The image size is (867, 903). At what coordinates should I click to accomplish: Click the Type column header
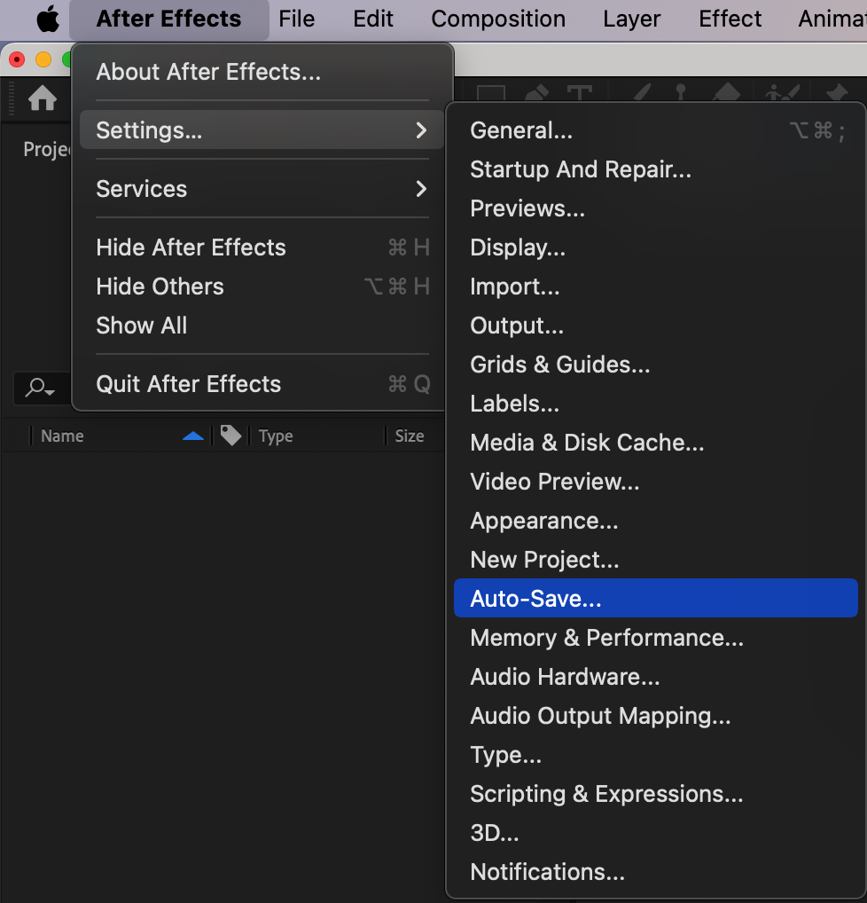(x=276, y=436)
